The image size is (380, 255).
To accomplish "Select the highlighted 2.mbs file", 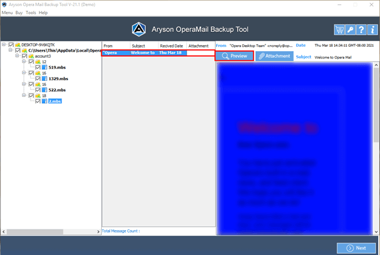I will click(x=55, y=101).
